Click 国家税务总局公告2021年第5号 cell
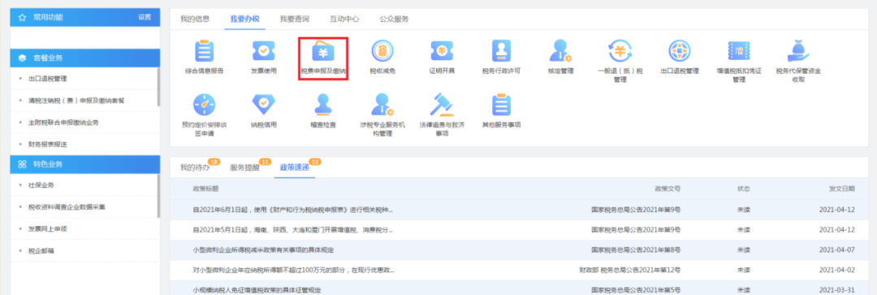The width and height of the screenshot is (877, 295). [x=635, y=290]
